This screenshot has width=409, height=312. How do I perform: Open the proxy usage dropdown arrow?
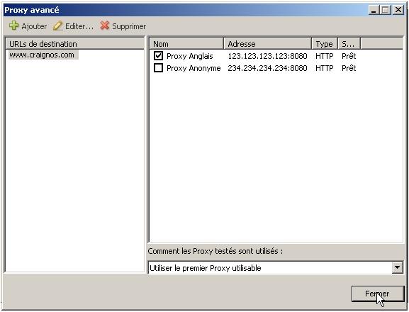click(397, 267)
